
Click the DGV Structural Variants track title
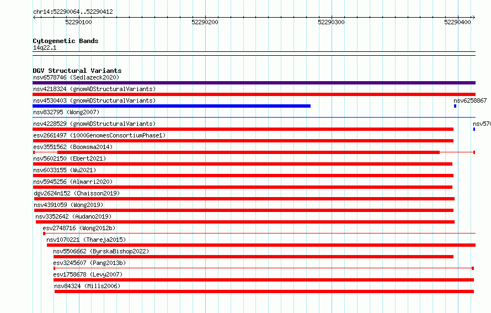[x=77, y=71]
